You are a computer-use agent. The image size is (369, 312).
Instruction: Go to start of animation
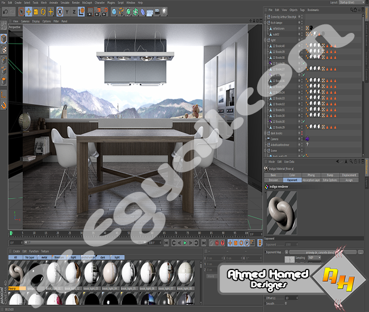166,243
